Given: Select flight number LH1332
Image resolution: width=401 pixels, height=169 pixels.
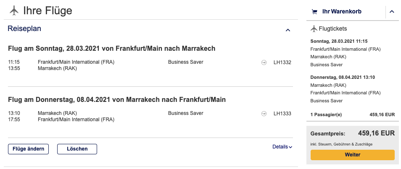Looking at the screenshot, I should (282, 62).
